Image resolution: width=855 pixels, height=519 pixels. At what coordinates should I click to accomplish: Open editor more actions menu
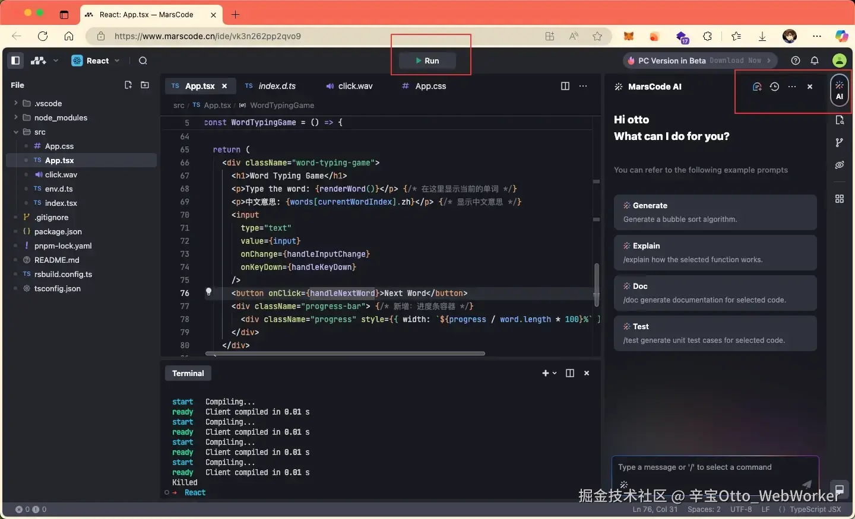pyautogui.click(x=583, y=86)
